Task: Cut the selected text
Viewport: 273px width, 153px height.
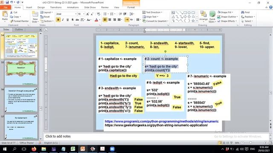Action: click(14, 12)
